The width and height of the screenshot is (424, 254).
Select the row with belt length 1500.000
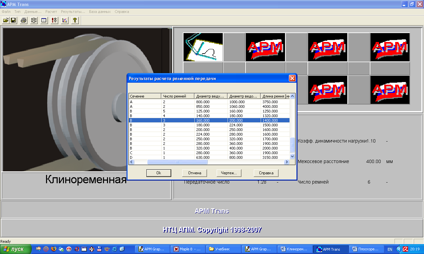coord(209,125)
